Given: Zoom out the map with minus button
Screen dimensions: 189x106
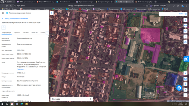Looking at the screenshot, I should (185, 95).
